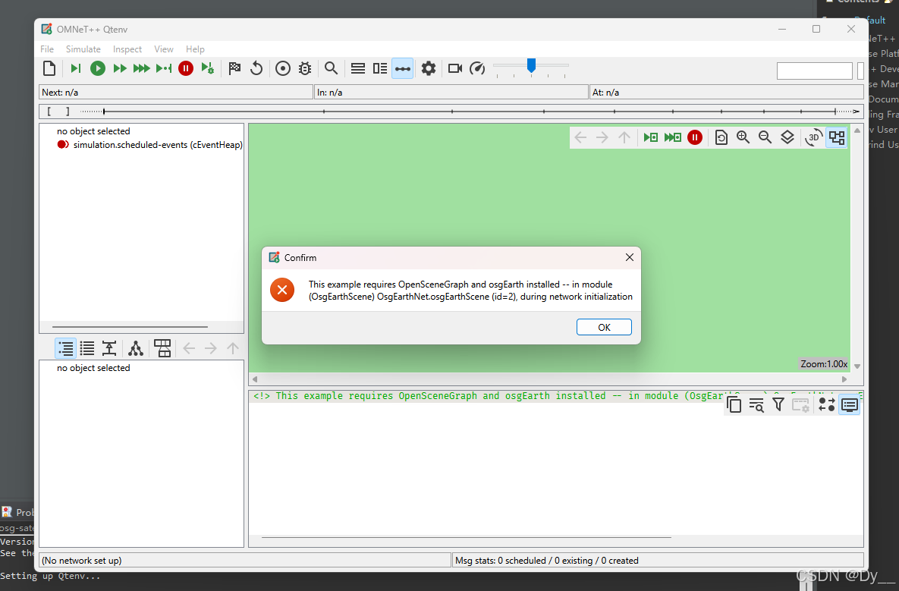The image size is (899, 591).
Task: Zoom out on the canvas
Action: (x=765, y=137)
